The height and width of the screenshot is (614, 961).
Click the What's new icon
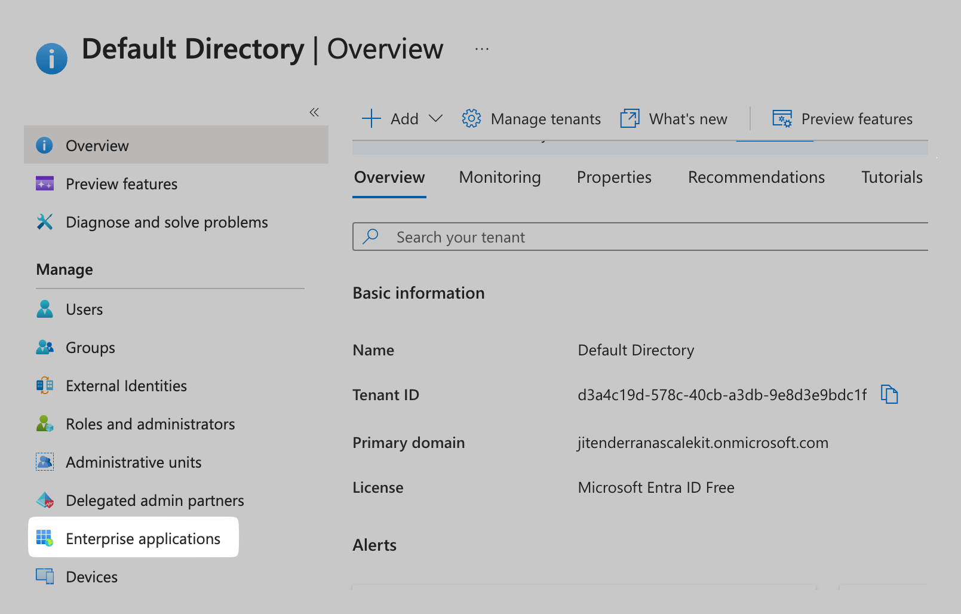[x=629, y=118]
